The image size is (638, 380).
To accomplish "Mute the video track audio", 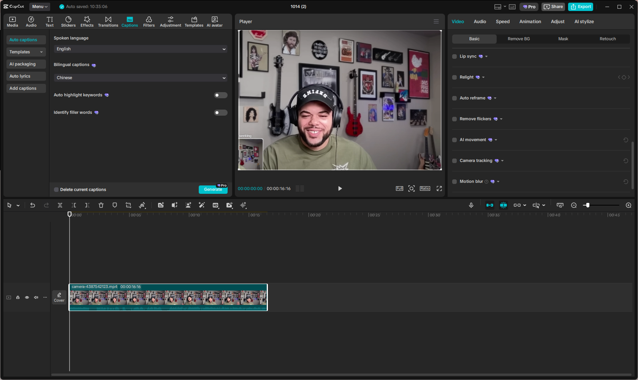I will pos(36,297).
